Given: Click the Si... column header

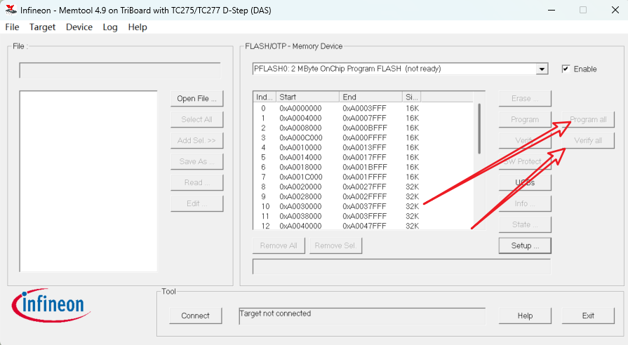Looking at the screenshot, I should click(x=411, y=97).
